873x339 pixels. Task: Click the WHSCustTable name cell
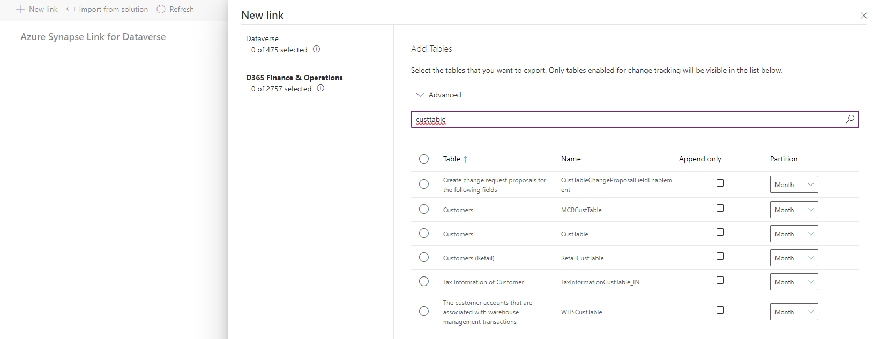(581, 312)
